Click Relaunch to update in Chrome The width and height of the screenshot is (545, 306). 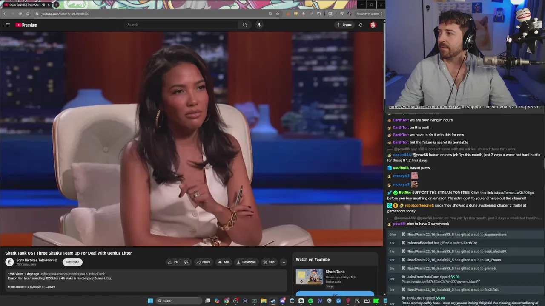(367, 14)
